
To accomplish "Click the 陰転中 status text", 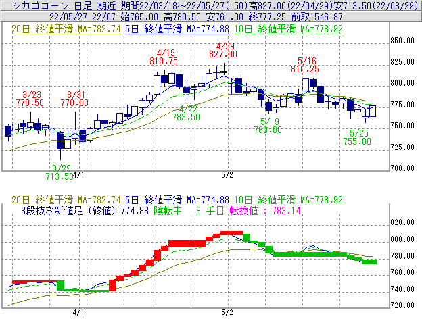I will (x=168, y=210).
